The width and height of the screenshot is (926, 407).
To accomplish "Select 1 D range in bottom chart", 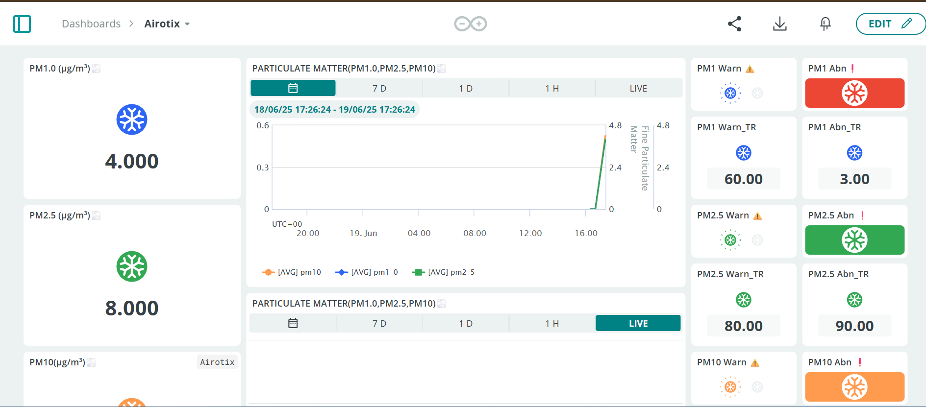I will tap(466, 323).
